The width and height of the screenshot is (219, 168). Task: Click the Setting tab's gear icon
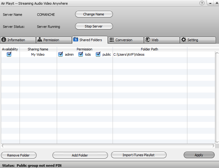184,40
